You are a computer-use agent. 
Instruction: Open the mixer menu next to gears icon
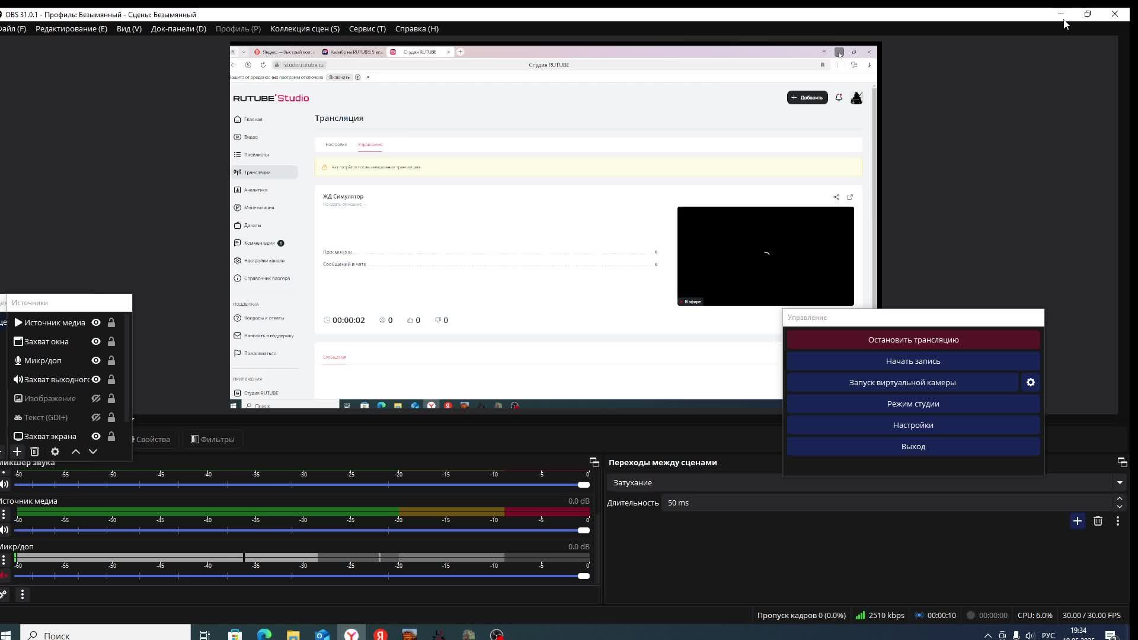point(23,594)
